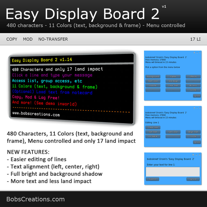Image resolution: width=207 pixels, height=207 pixels.
Task: Click the text field for line 1
Action: pyautogui.click(x=173, y=172)
